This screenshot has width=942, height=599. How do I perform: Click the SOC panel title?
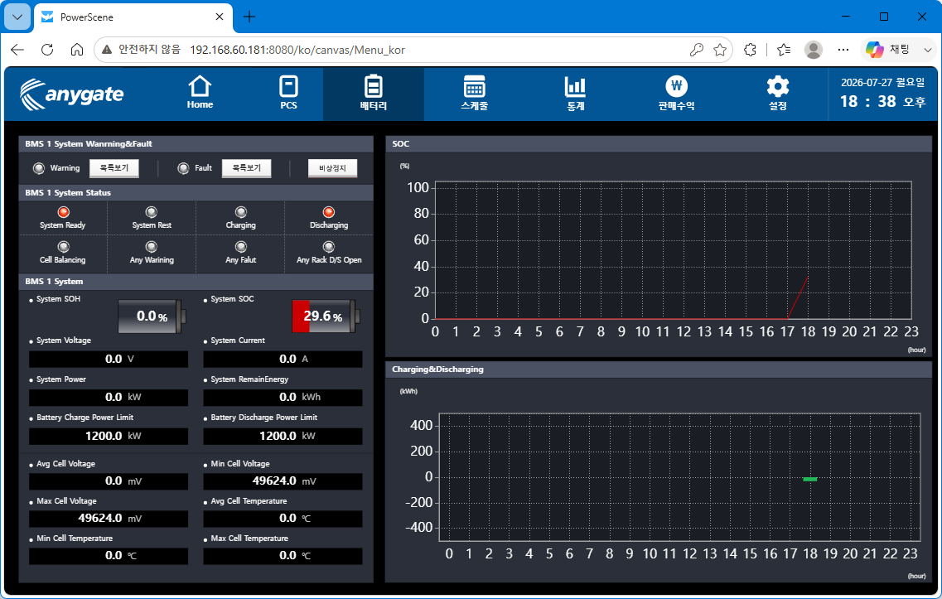click(401, 143)
